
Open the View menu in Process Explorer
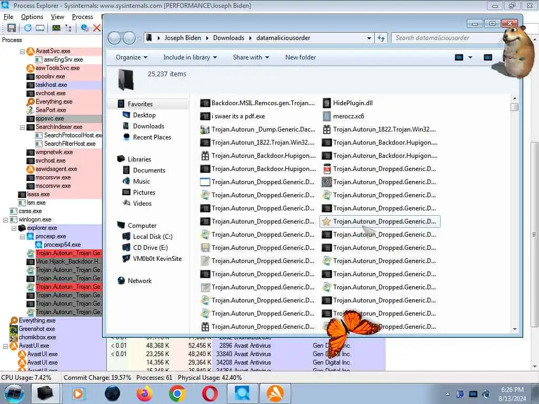coord(57,17)
